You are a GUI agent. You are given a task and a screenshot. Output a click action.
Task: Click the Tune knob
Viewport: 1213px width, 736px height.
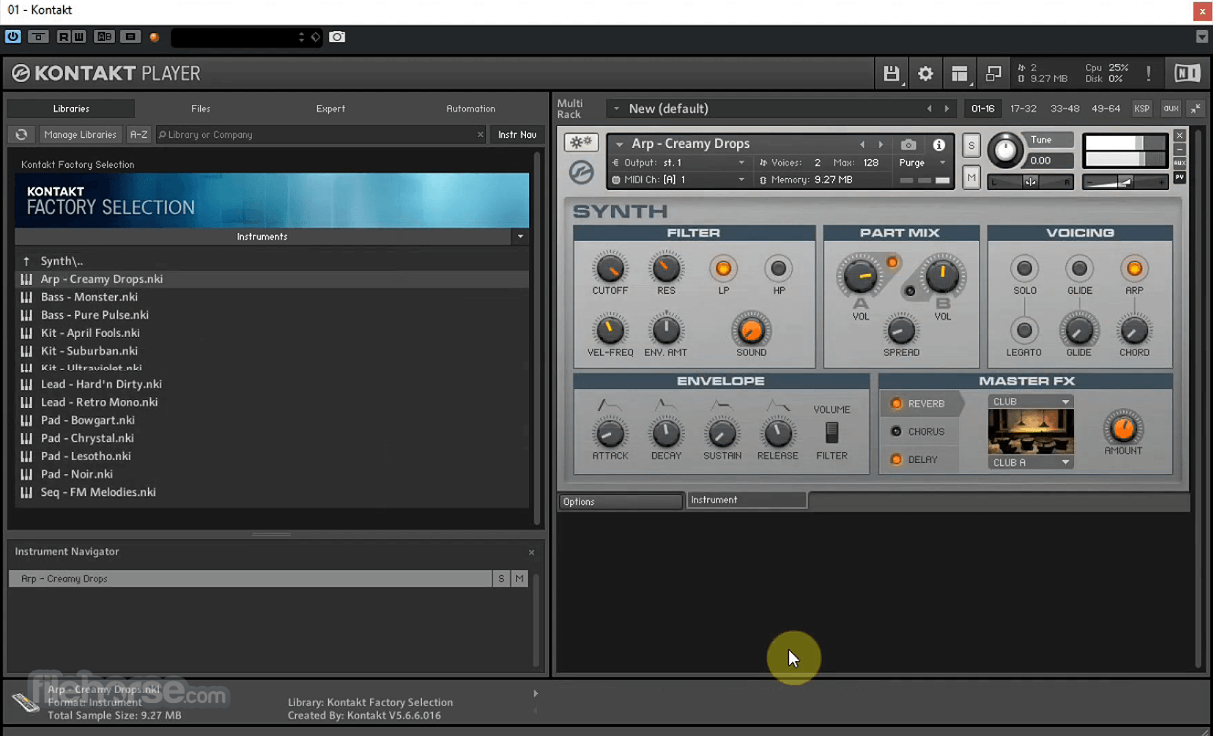pos(1006,150)
